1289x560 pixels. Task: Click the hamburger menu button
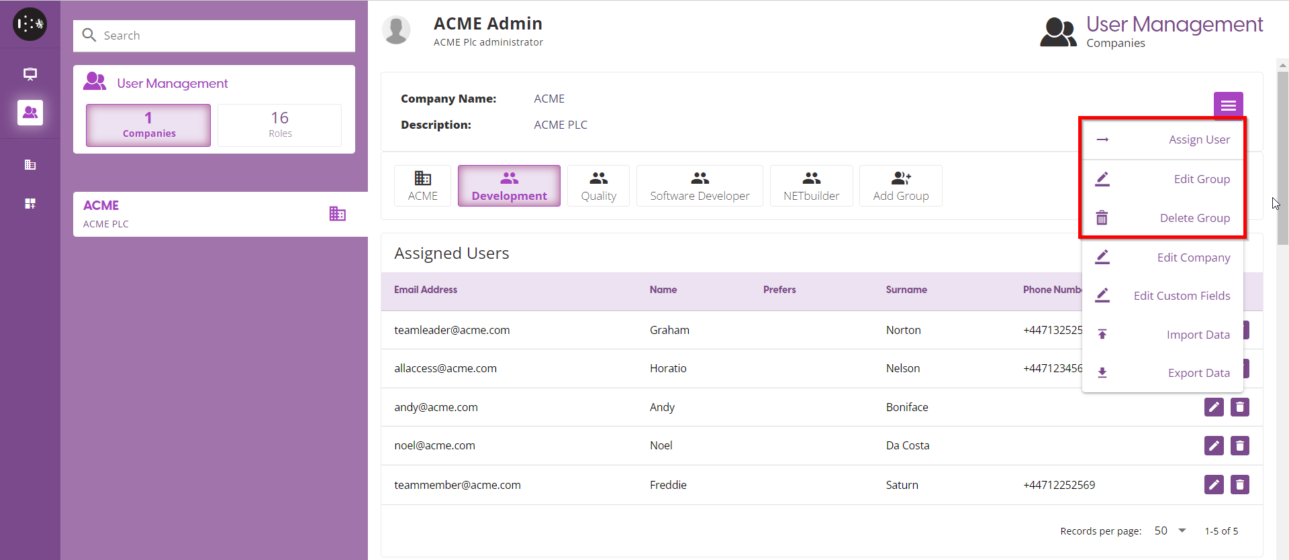click(x=1228, y=105)
